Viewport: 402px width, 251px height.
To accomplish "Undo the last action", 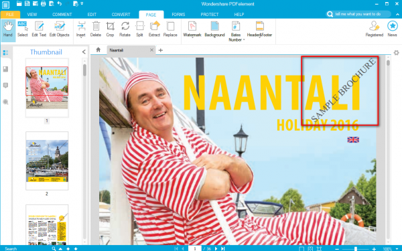I will click(60, 3).
